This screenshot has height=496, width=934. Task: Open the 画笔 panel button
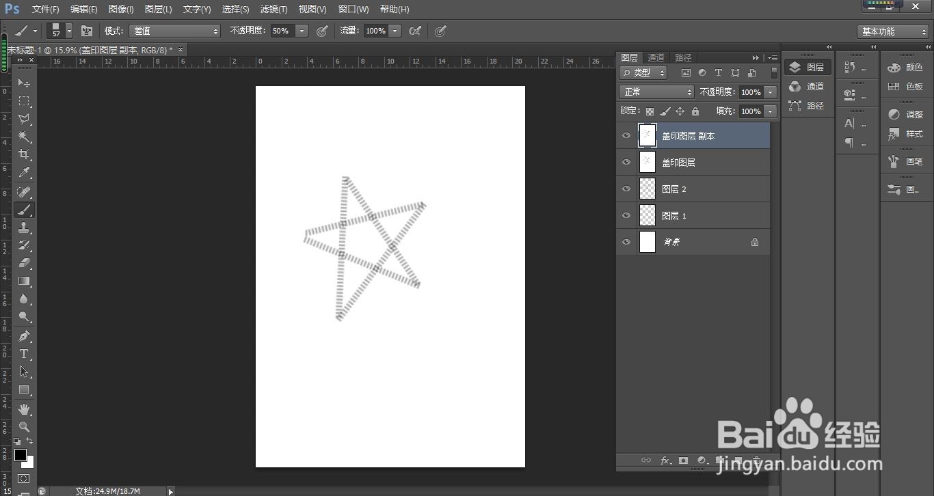click(x=905, y=162)
